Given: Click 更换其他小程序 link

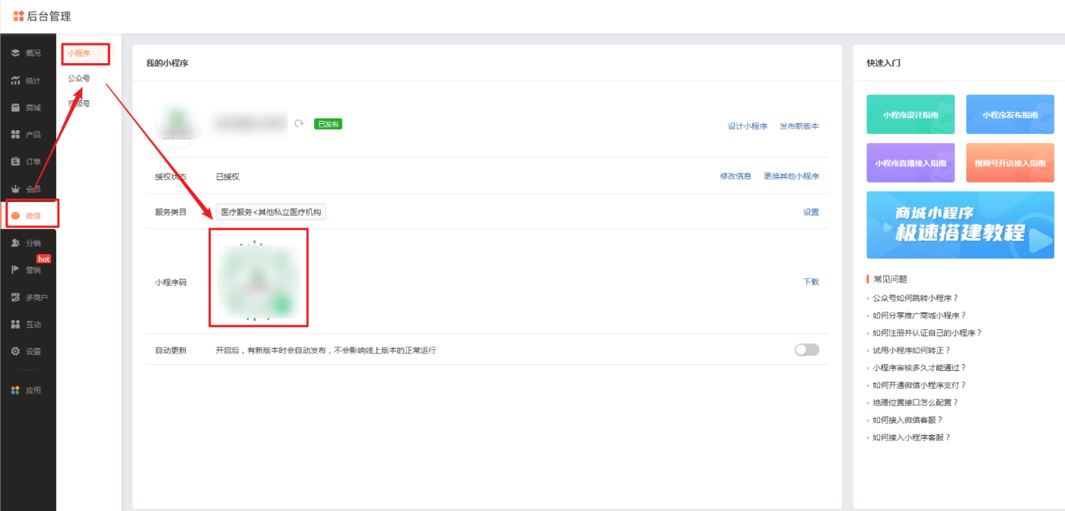Looking at the screenshot, I should coord(791,176).
